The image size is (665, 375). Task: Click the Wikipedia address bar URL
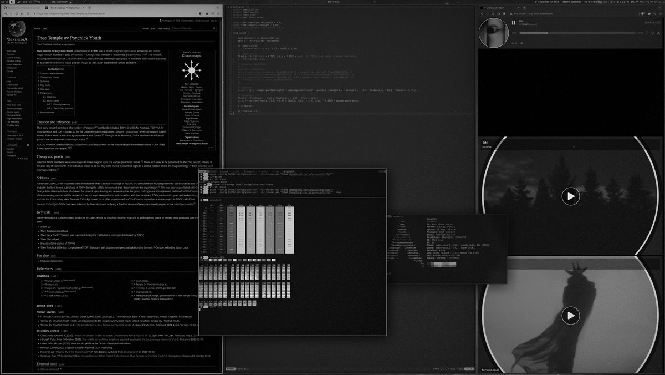point(71,13)
